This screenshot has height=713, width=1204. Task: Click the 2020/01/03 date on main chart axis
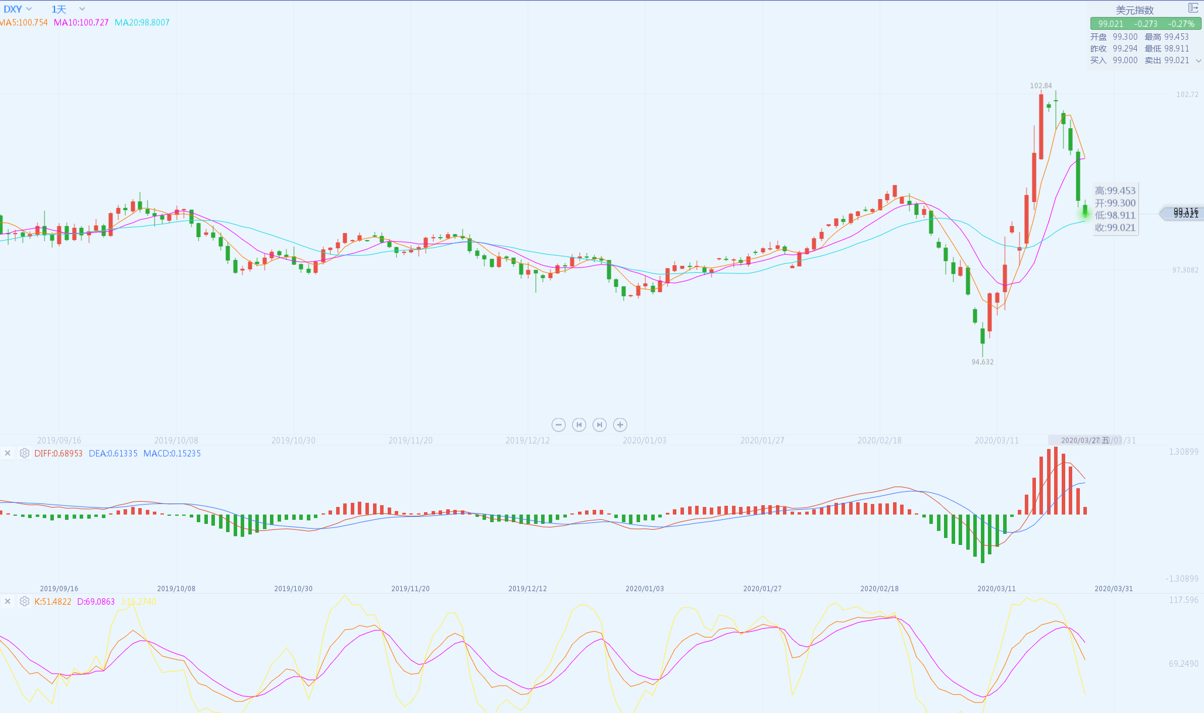645,440
